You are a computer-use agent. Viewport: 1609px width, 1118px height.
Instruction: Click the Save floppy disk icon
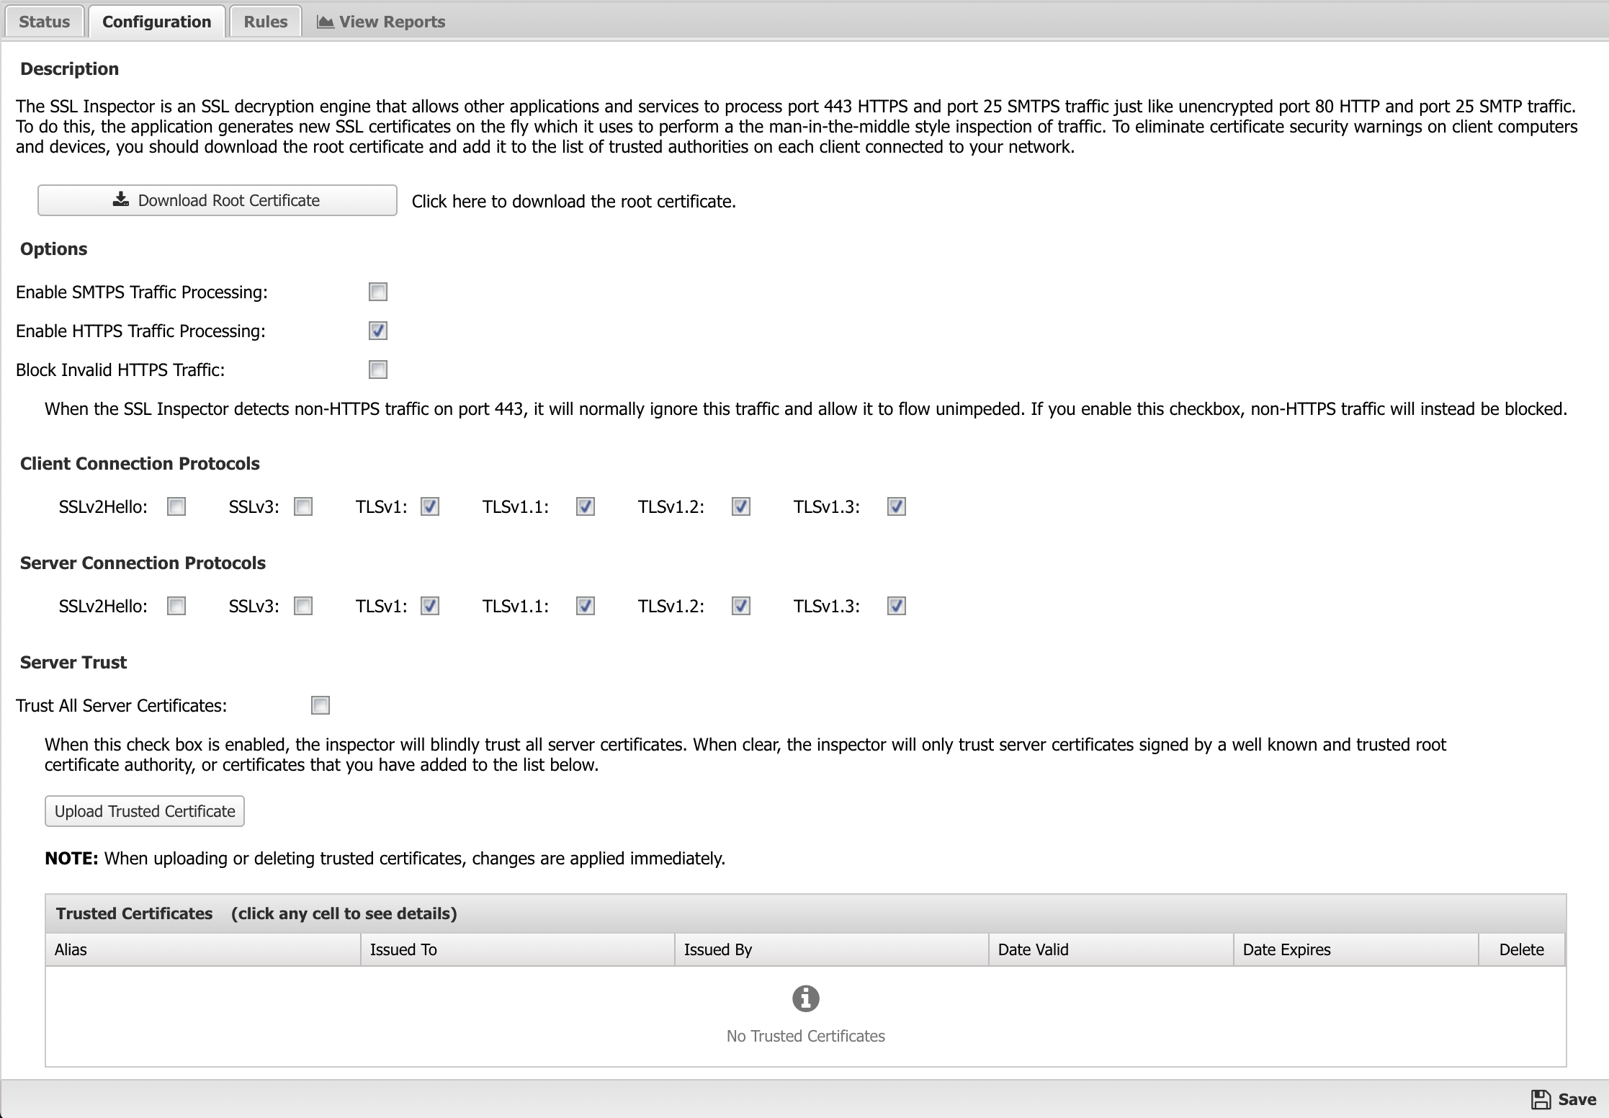(x=1541, y=1099)
